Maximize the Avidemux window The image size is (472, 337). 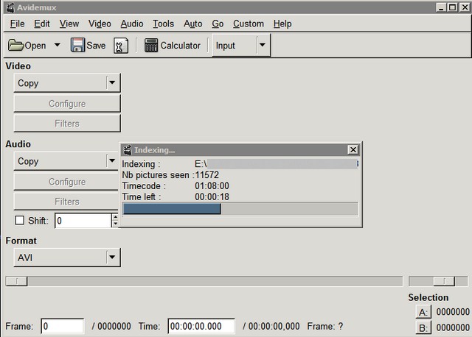pos(452,7)
